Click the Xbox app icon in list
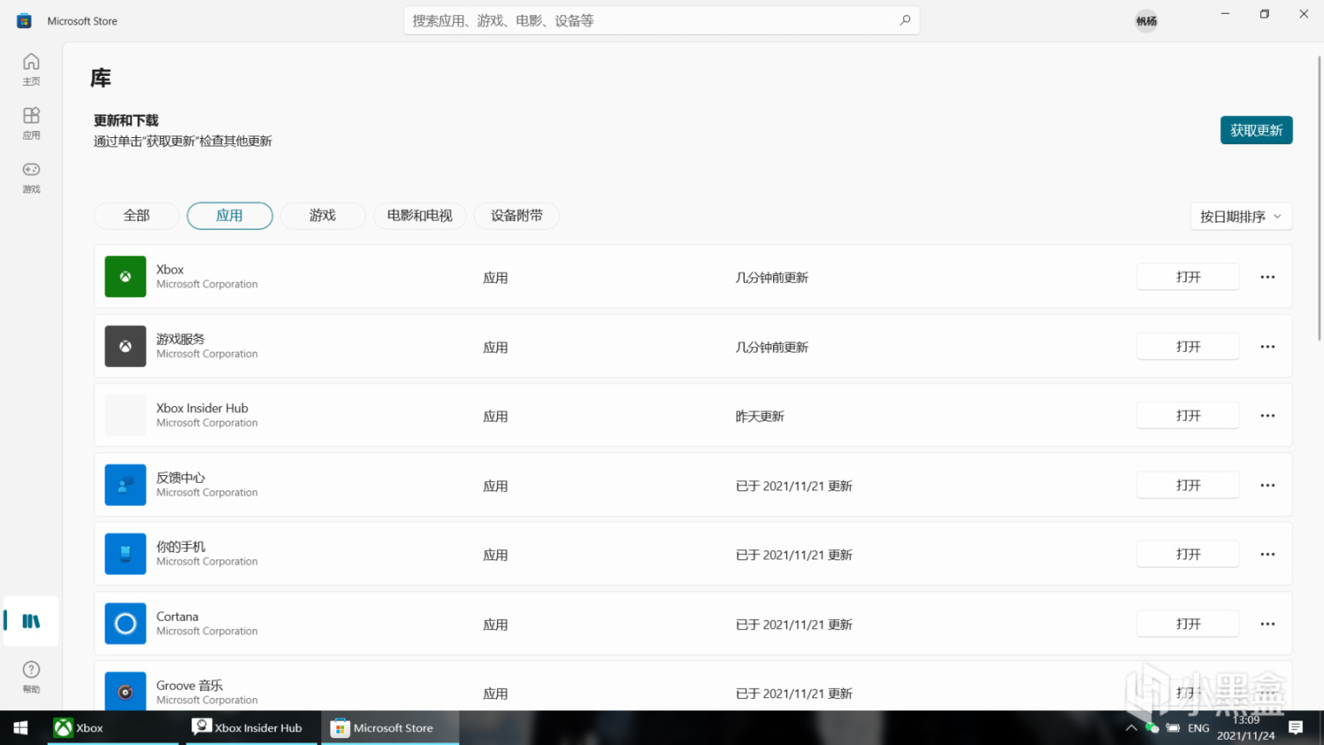Screen dimensions: 1324x745 tap(125, 277)
